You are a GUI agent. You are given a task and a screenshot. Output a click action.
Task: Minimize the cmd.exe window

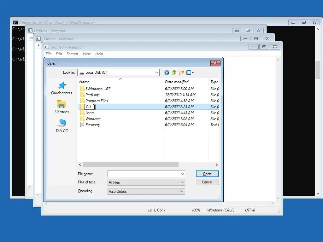click(x=293, y=22)
